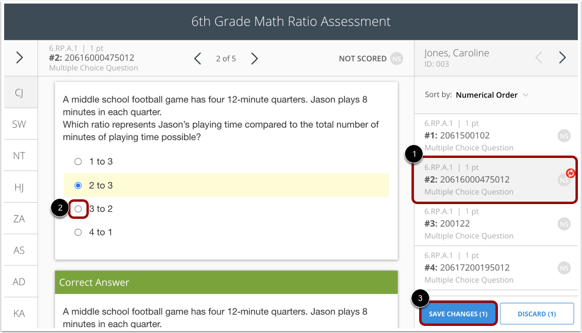Click the NS score badge for question #4
The image size is (582, 333).
click(564, 268)
